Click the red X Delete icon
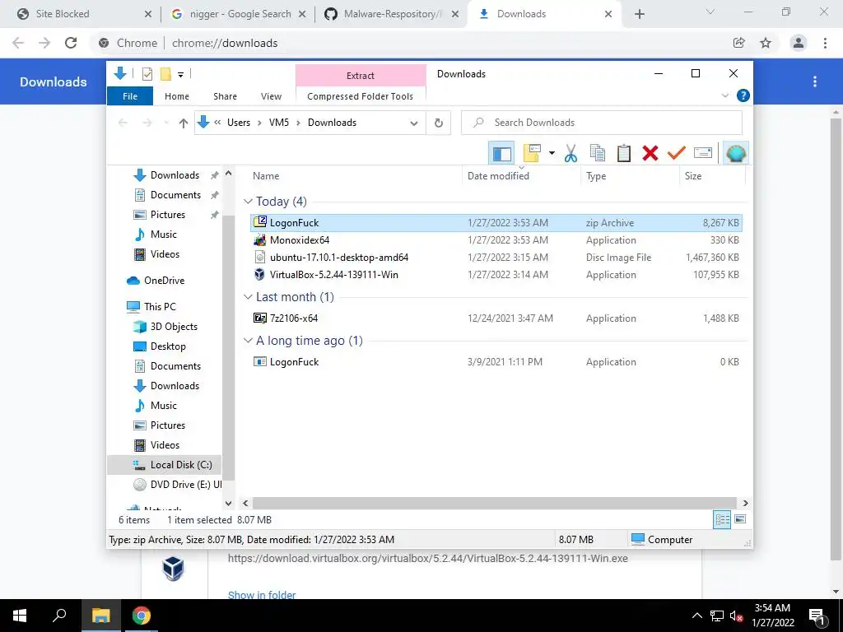This screenshot has width=843, height=632. click(x=650, y=153)
